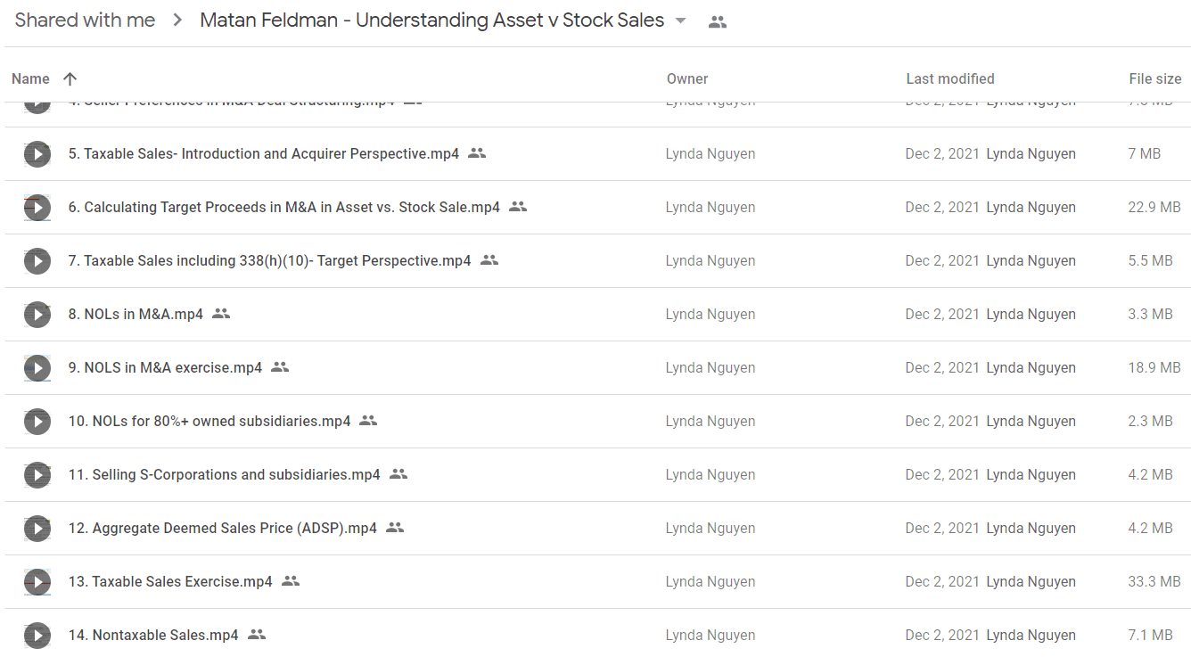Click File size column header
The width and height of the screenshot is (1191, 657).
[x=1155, y=78]
